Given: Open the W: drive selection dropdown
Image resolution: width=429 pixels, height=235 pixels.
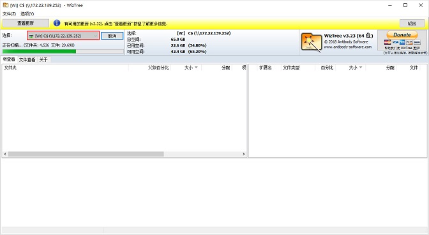Looking at the screenshot, I should pyautogui.click(x=63, y=36).
